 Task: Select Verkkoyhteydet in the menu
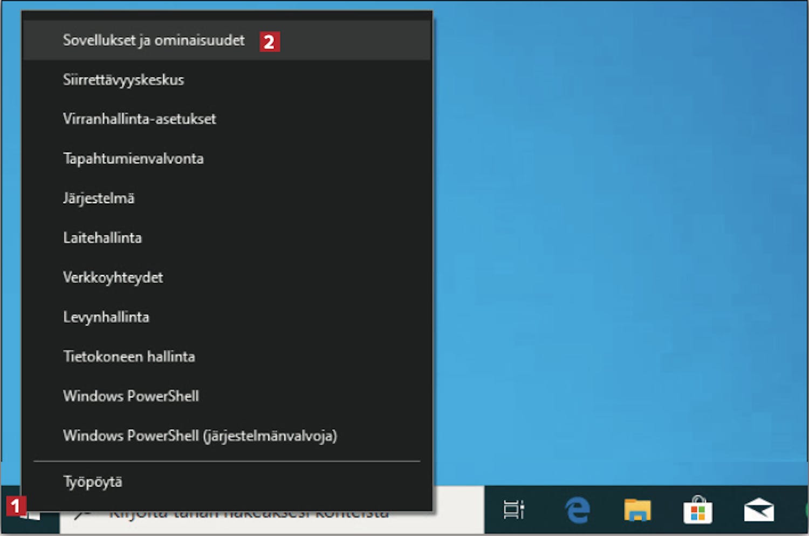[x=113, y=277]
